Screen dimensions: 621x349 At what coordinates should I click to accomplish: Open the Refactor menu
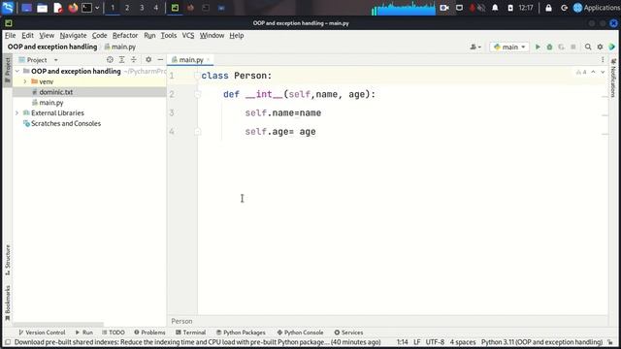point(125,35)
